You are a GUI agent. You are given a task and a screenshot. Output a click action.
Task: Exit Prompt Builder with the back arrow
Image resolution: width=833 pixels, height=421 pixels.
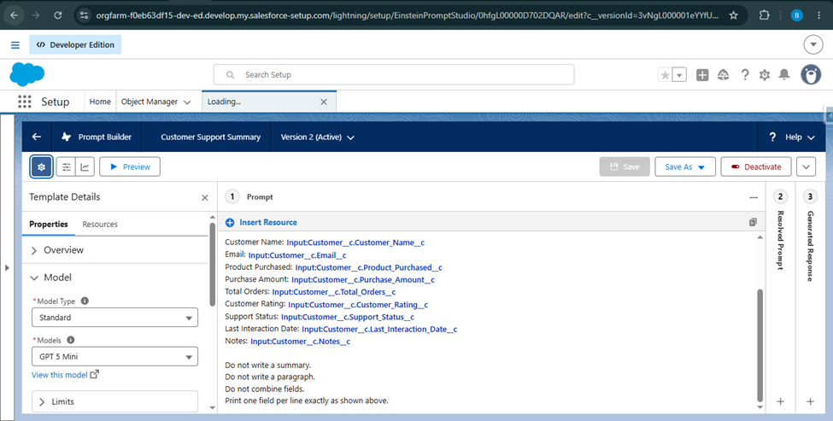coord(37,137)
